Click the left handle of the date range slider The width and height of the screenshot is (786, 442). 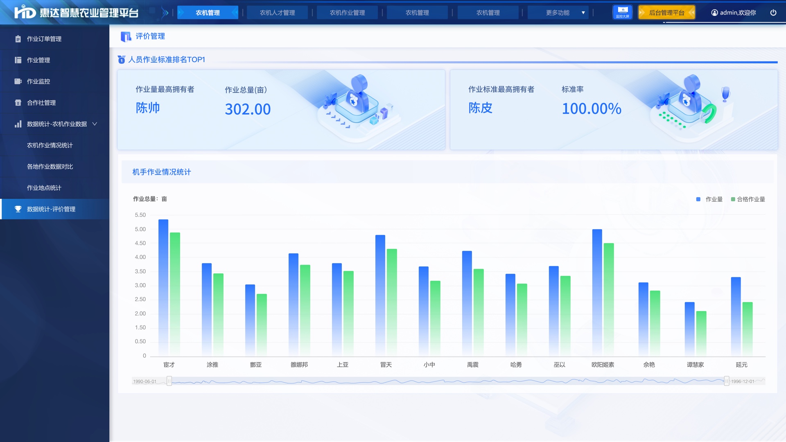click(x=169, y=381)
